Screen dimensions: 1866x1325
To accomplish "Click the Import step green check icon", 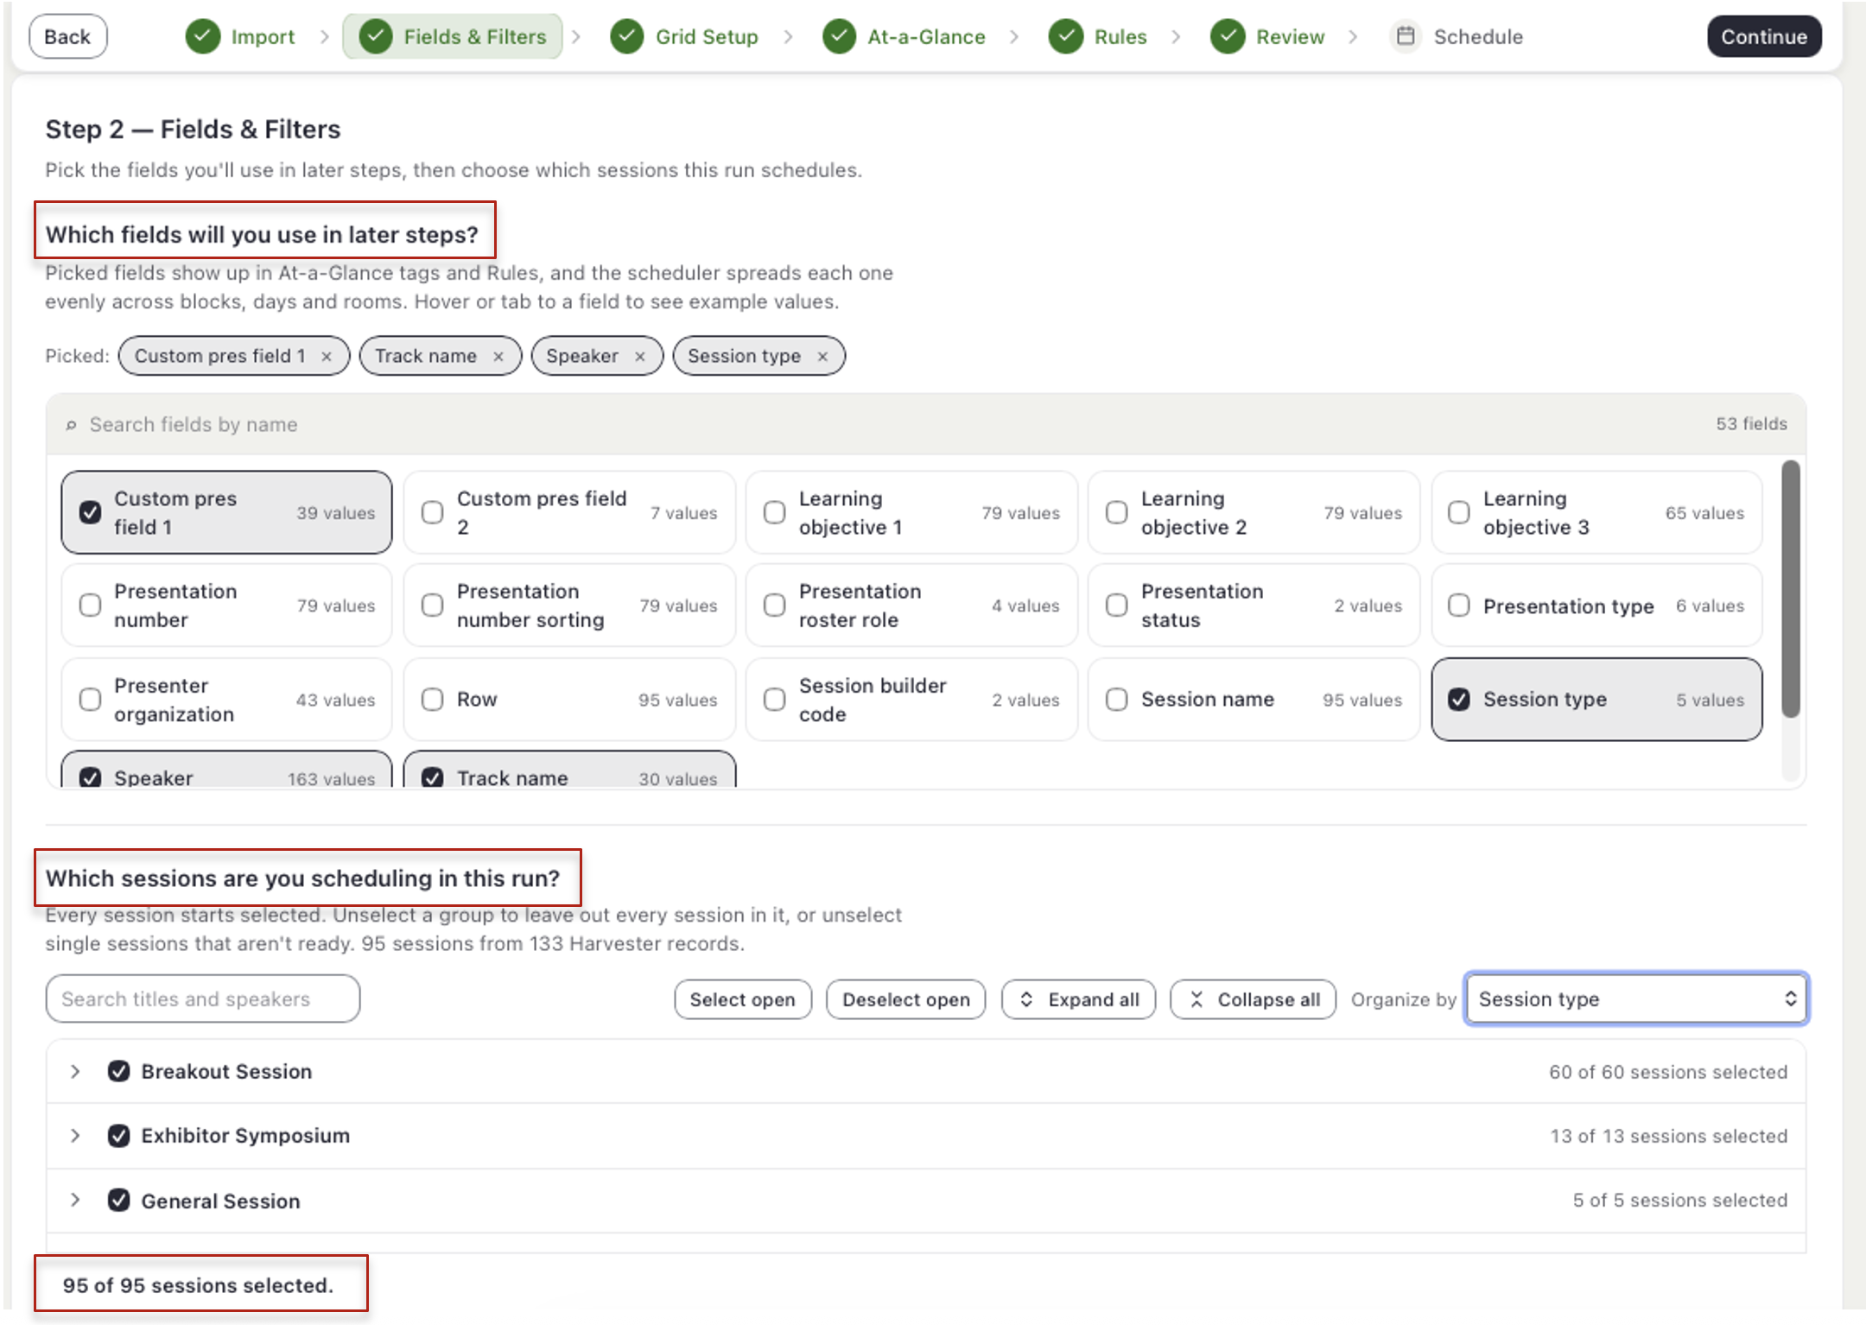I will point(203,36).
